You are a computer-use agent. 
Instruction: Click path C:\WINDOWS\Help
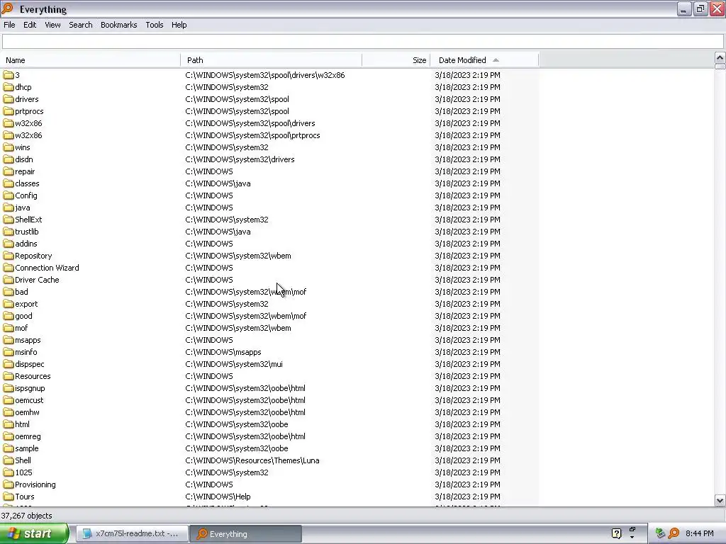pos(218,497)
